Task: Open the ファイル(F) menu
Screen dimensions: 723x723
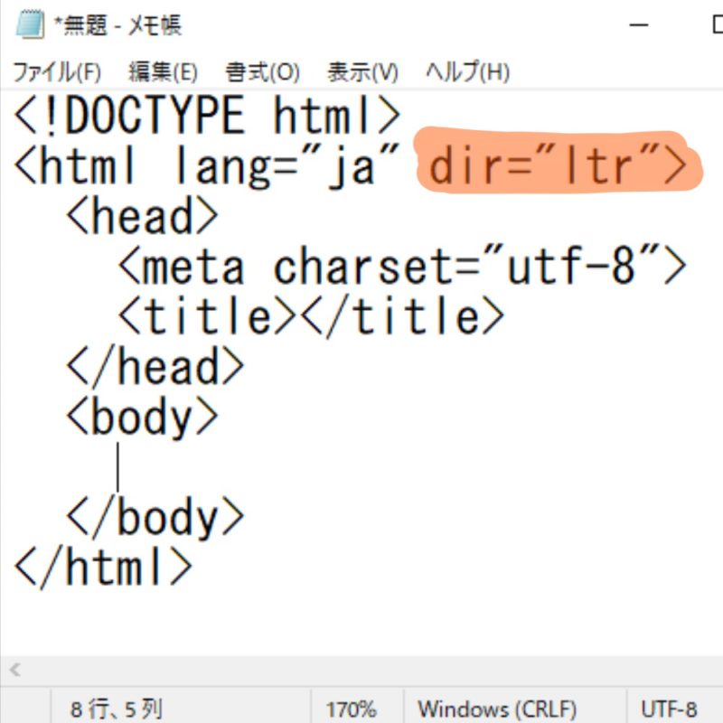Action: (57, 72)
